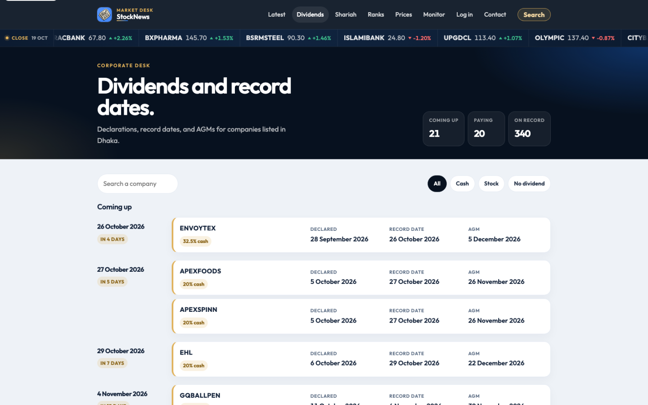Click the Coming Up 21 stat card
This screenshot has width=648, height=405.
pyautogui.click(x=443, y=129)
